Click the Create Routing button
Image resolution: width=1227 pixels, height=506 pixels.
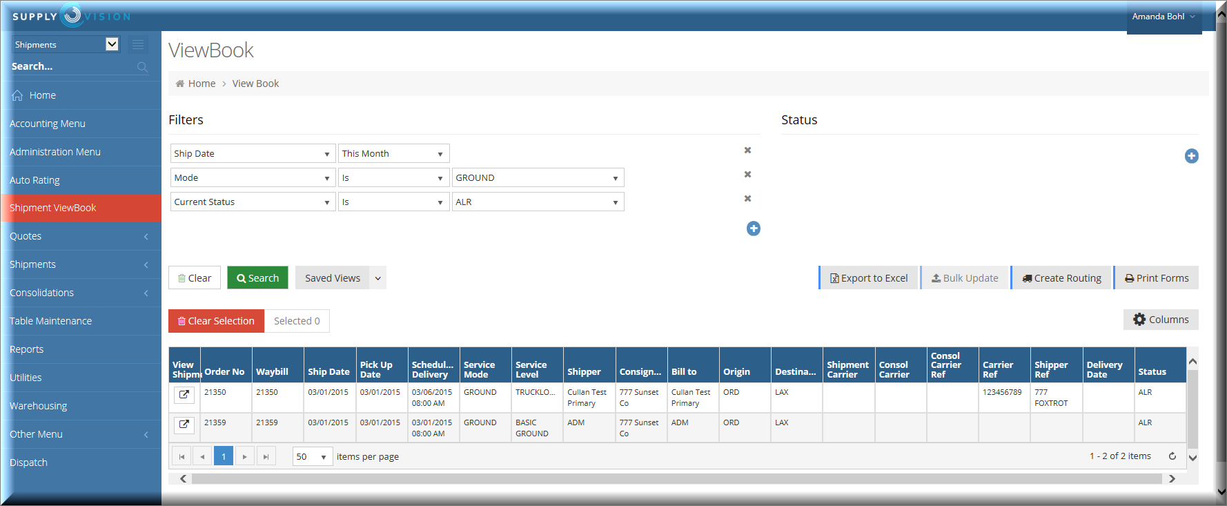pos(1061,278)
